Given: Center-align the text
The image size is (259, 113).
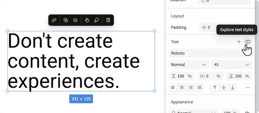Looking at the screenshot, I should (x=182, y=88).
